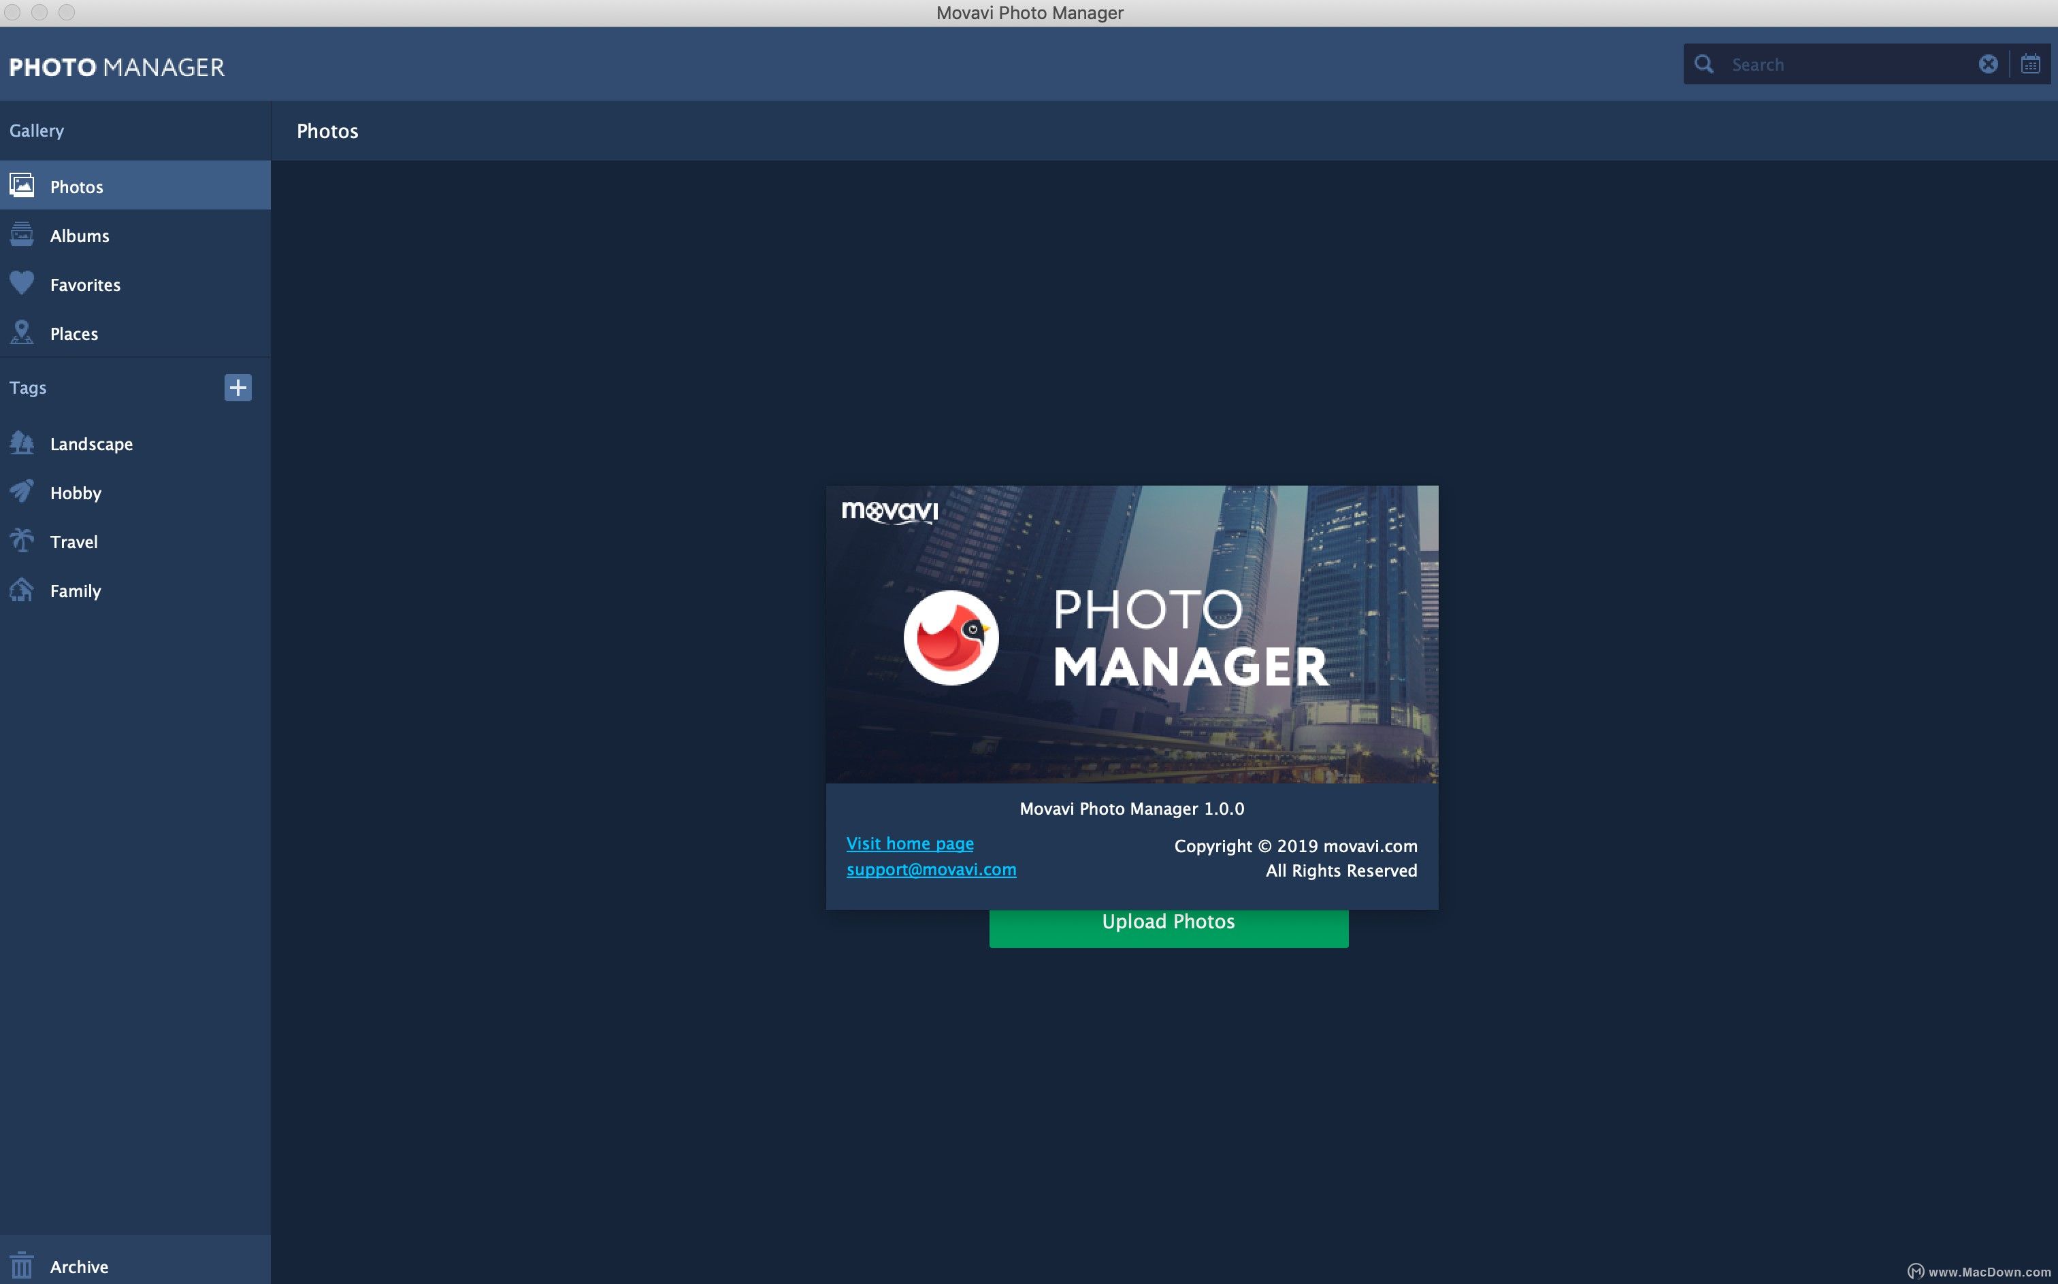The width and height of the screenshot is (2058, 1284).
Task: Click the Photos gallery icon in sidebar
Action: pyautogui.click(x=22, y=185)
